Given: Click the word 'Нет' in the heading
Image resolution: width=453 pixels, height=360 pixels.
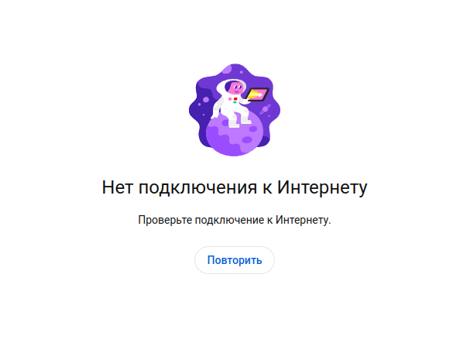Looking at the screenshot, I should pyautogui.click(x=118, y=187).
